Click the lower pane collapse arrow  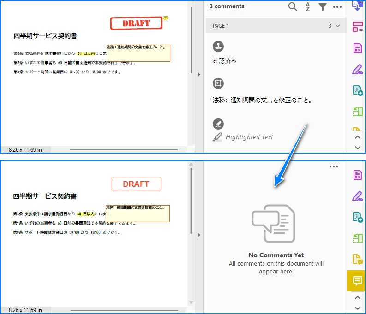tap(198, 235)
